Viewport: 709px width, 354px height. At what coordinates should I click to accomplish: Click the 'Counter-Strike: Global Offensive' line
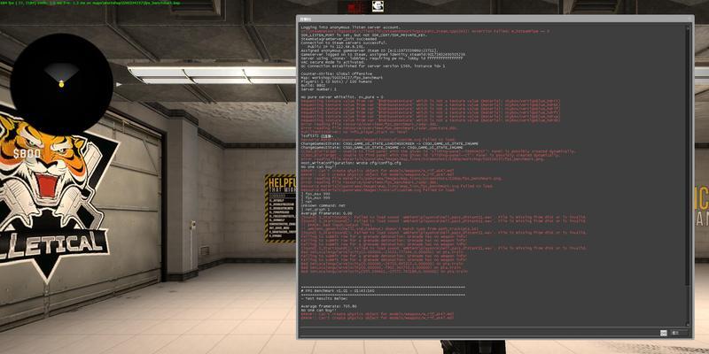point(337,73)
